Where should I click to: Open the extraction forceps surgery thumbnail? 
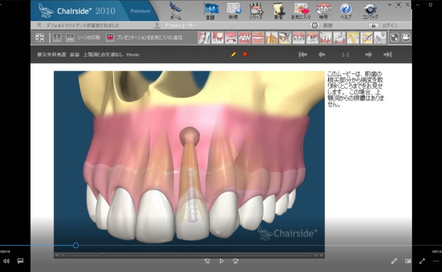coord(285,37)
